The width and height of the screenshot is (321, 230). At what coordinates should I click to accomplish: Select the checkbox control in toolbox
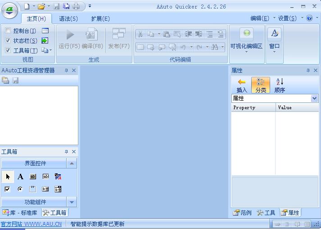[7, 189]
